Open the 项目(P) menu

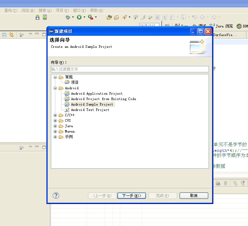tap(62, 11)
